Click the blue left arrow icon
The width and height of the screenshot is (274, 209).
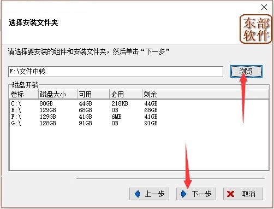(x=137, y=194)
